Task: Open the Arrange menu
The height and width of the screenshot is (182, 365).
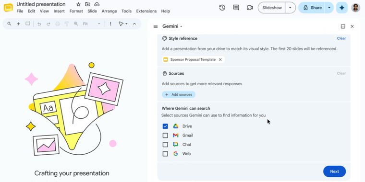Action: click(109, 11)
